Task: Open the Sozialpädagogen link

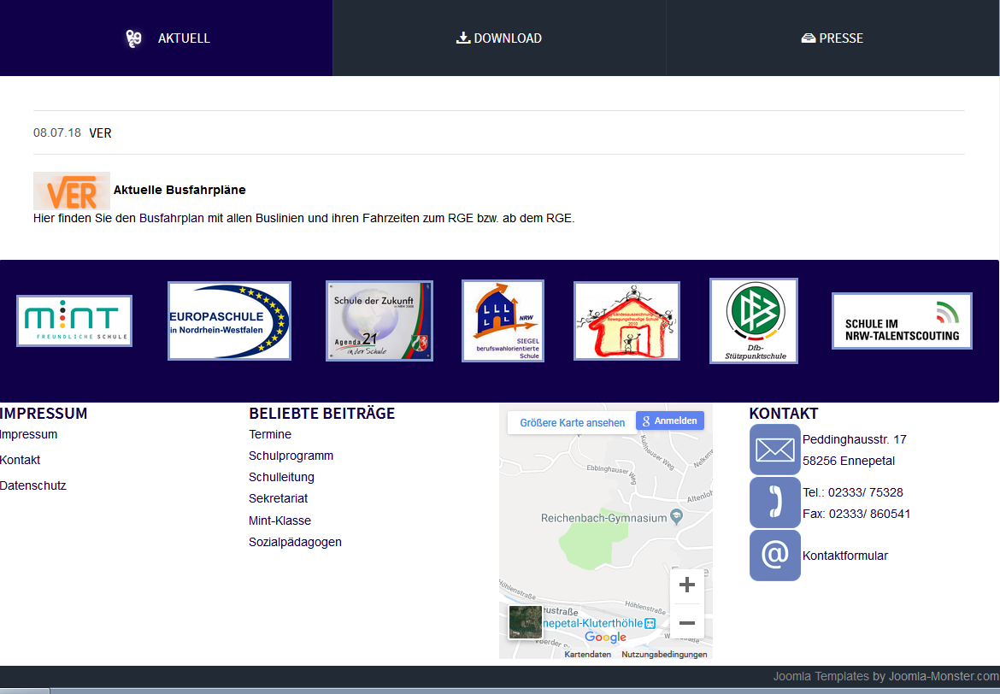Action: coord(295,542)
